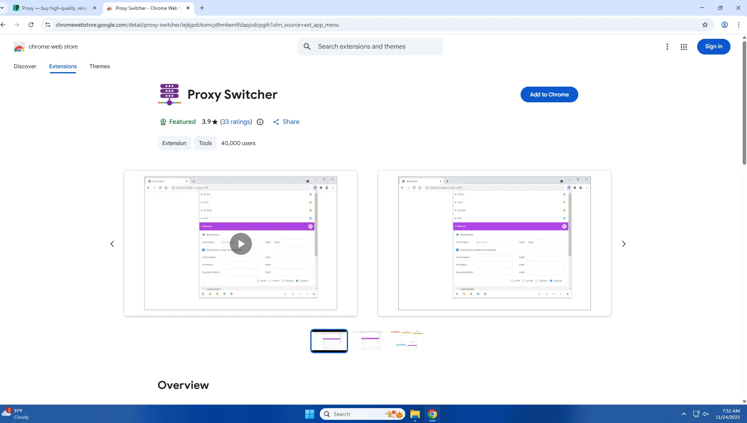Select the second preview thumbnail

click(x=367, y=341)
